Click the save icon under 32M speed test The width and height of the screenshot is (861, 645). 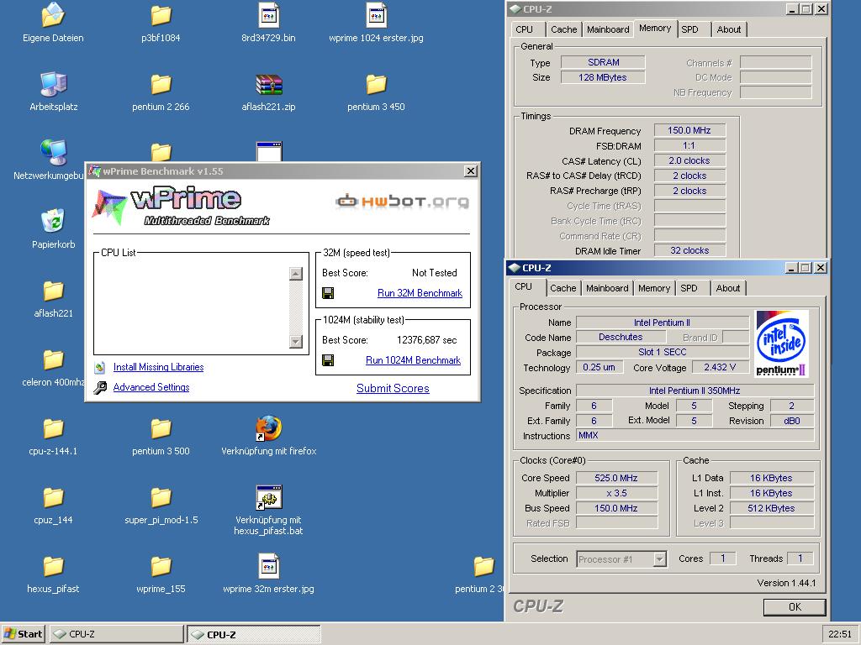pos(328,293)
